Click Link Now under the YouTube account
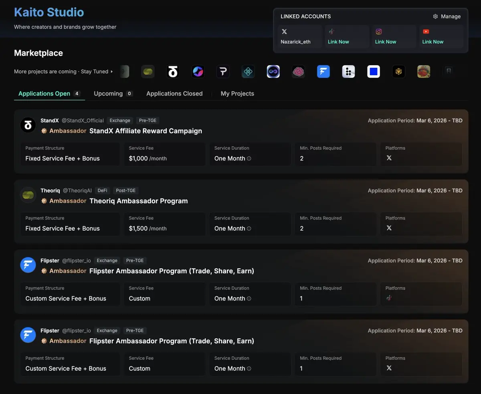 (433, 42)
